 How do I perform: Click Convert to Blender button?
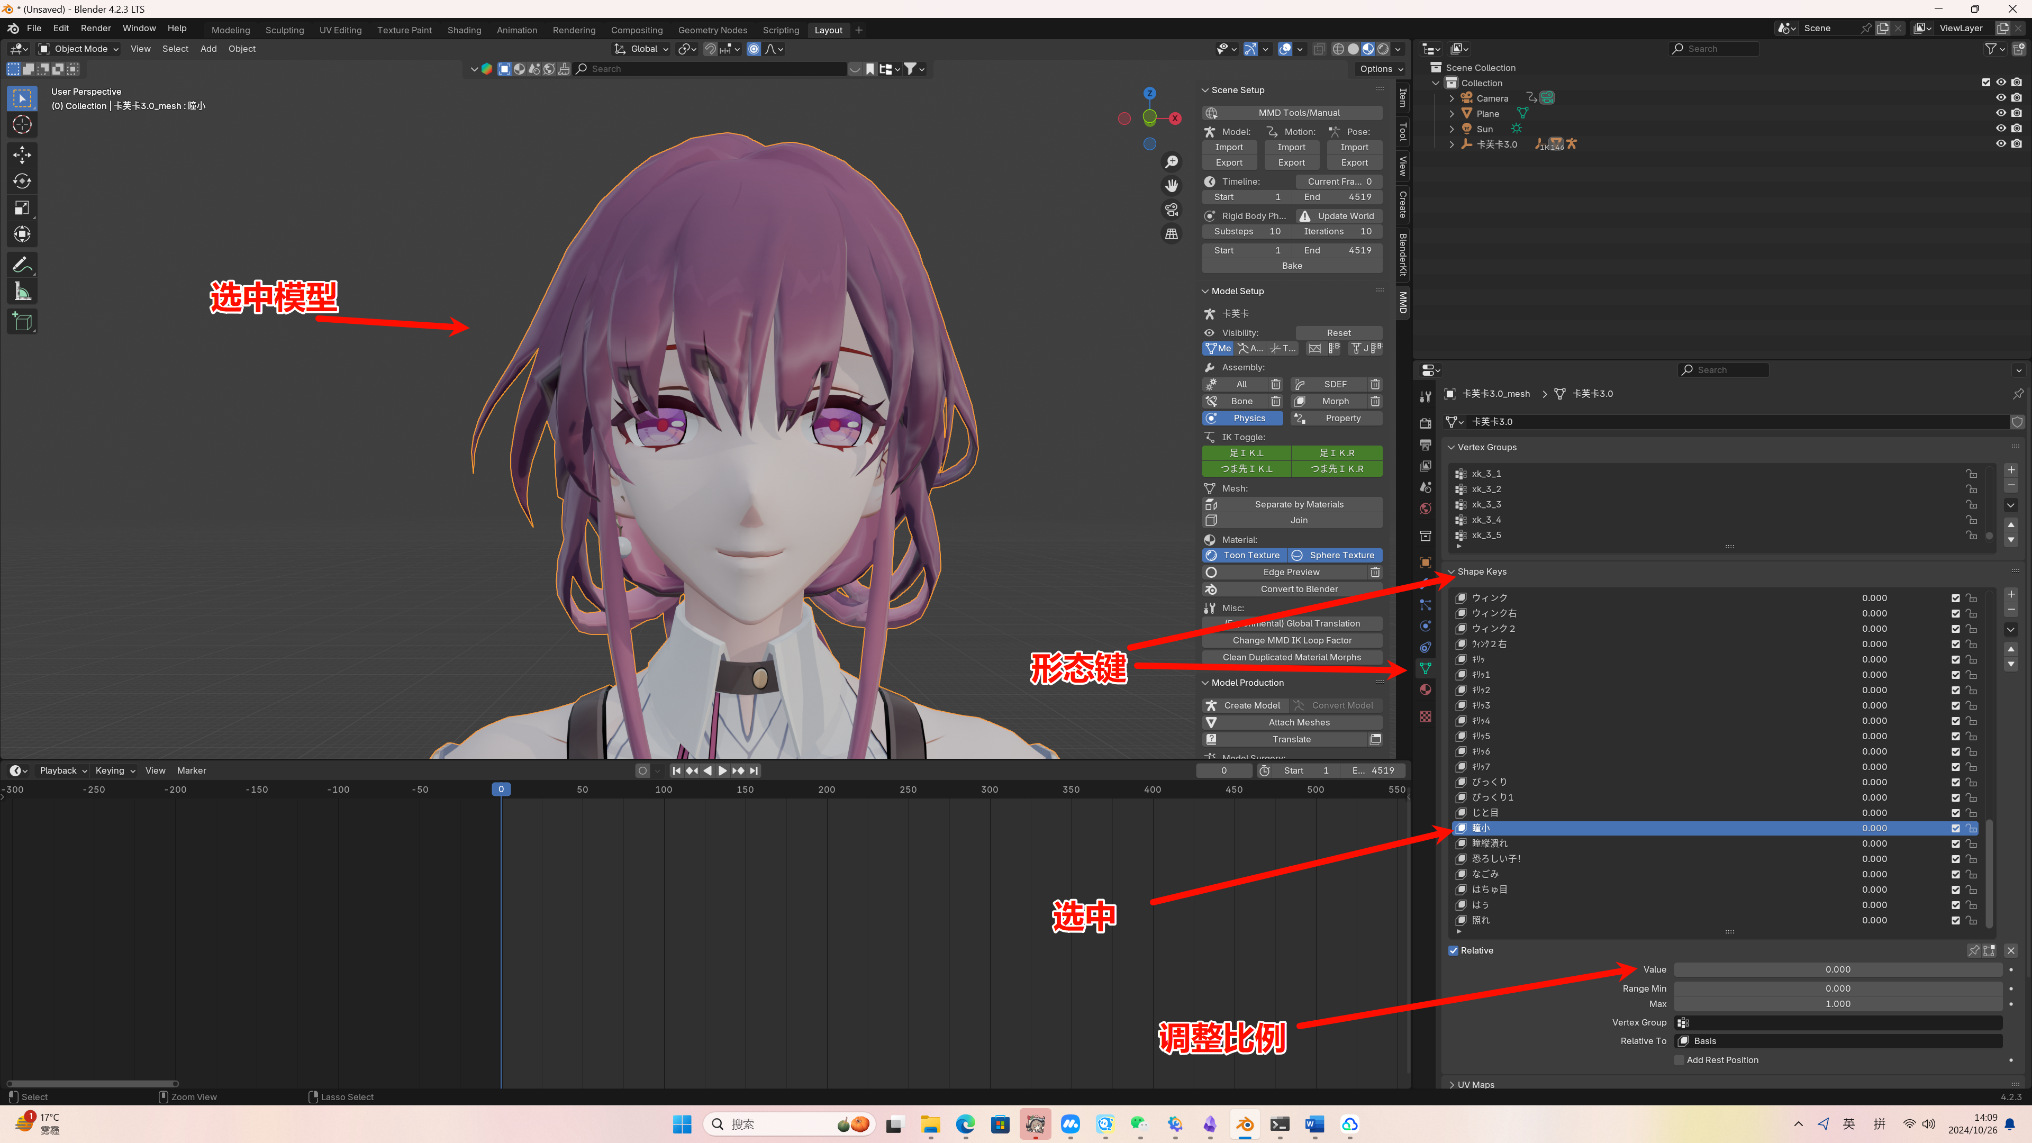tap(1292, 589)
